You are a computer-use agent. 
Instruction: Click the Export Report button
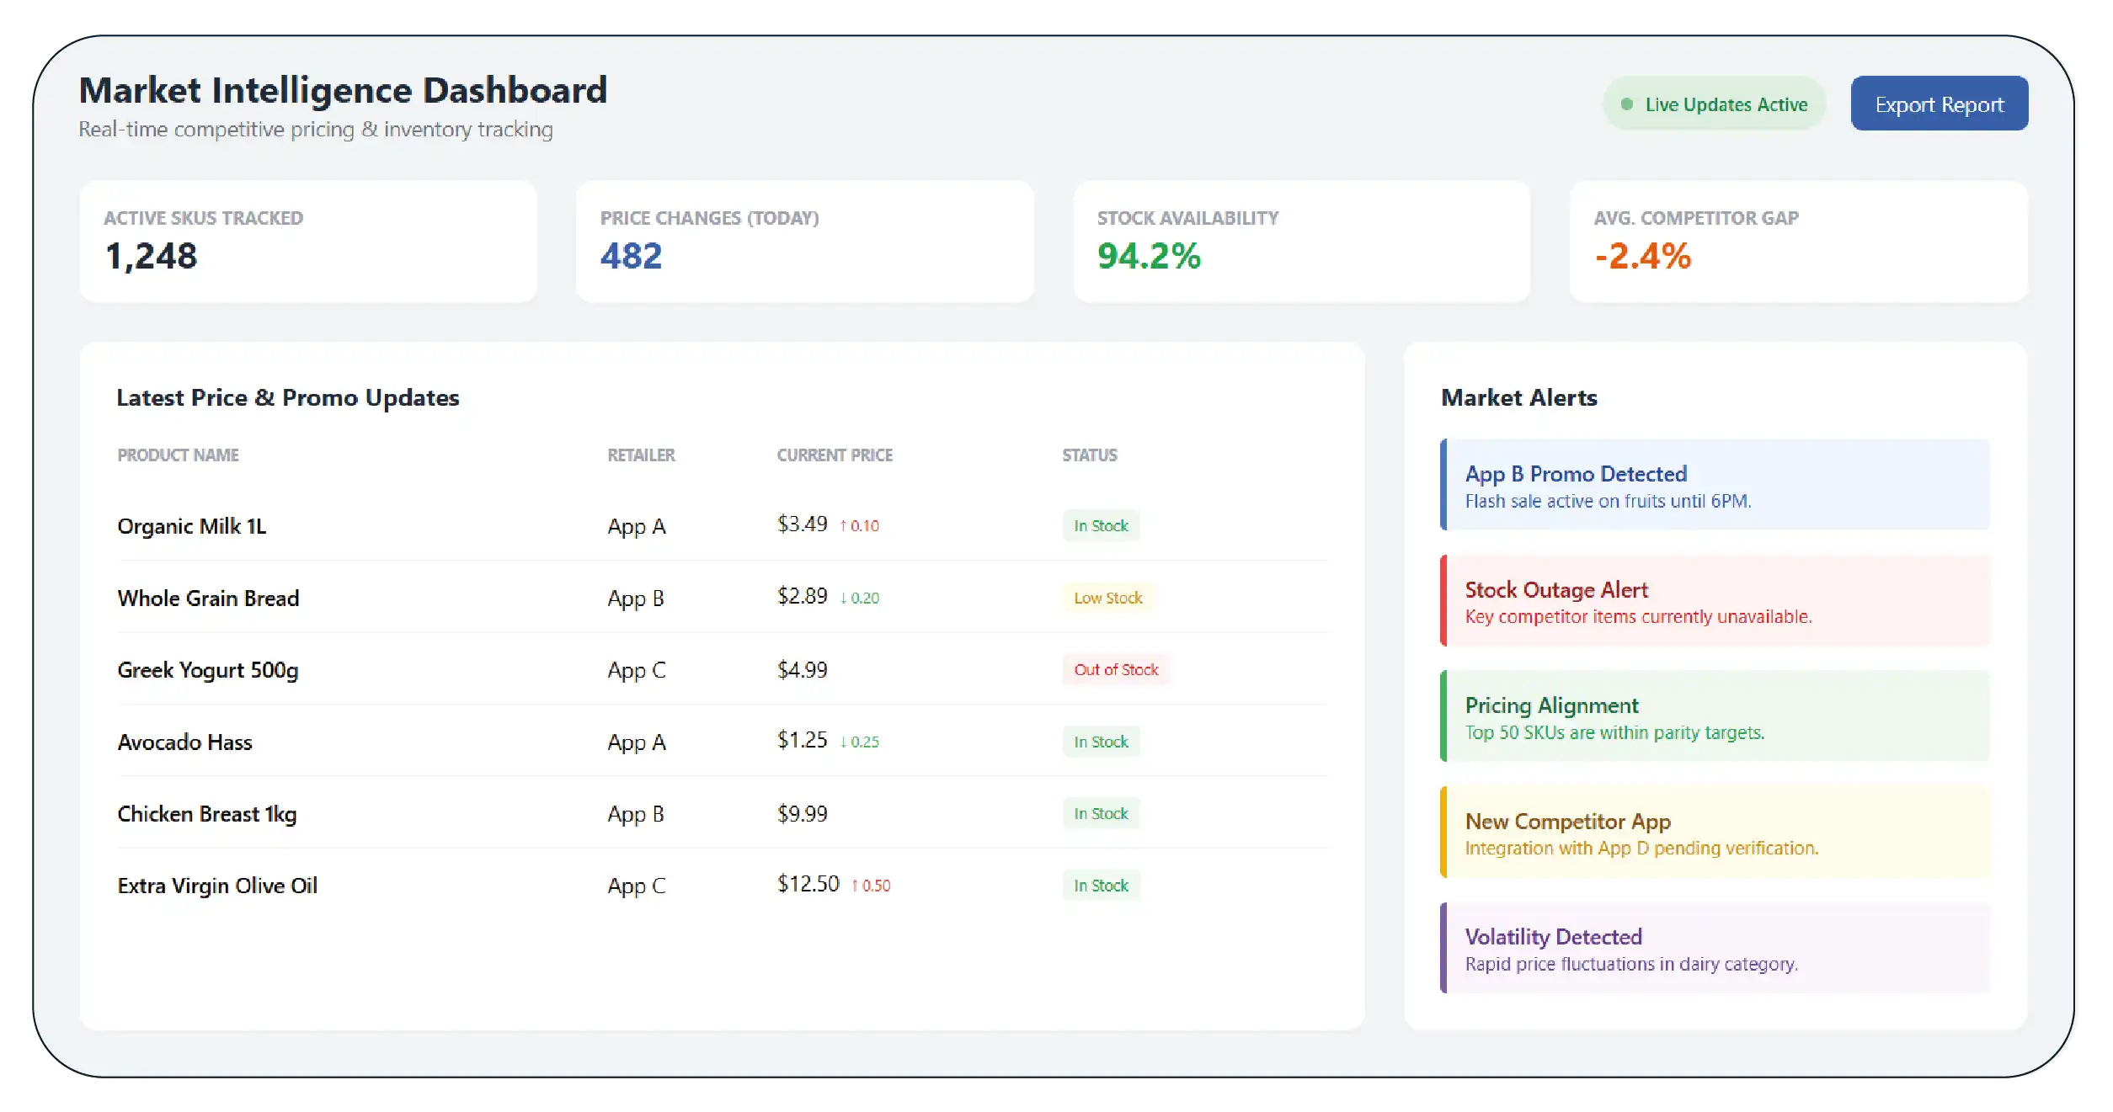pos(1939,104)
